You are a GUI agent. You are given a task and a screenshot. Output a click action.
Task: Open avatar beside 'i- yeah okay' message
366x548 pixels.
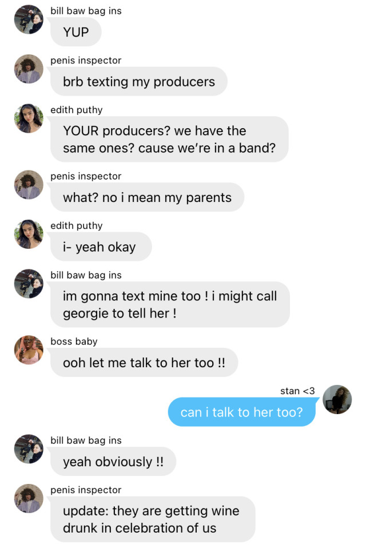point(29,234)
